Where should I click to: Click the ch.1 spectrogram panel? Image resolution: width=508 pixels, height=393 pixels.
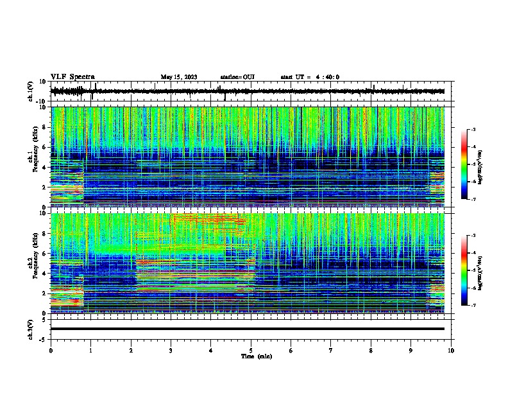click(x=248, y=157)
